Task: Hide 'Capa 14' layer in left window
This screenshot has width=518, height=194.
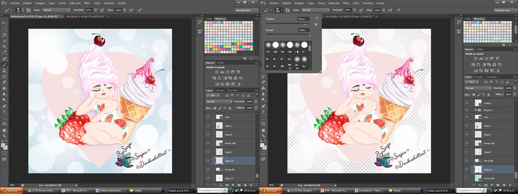Action: click(208, 161)
